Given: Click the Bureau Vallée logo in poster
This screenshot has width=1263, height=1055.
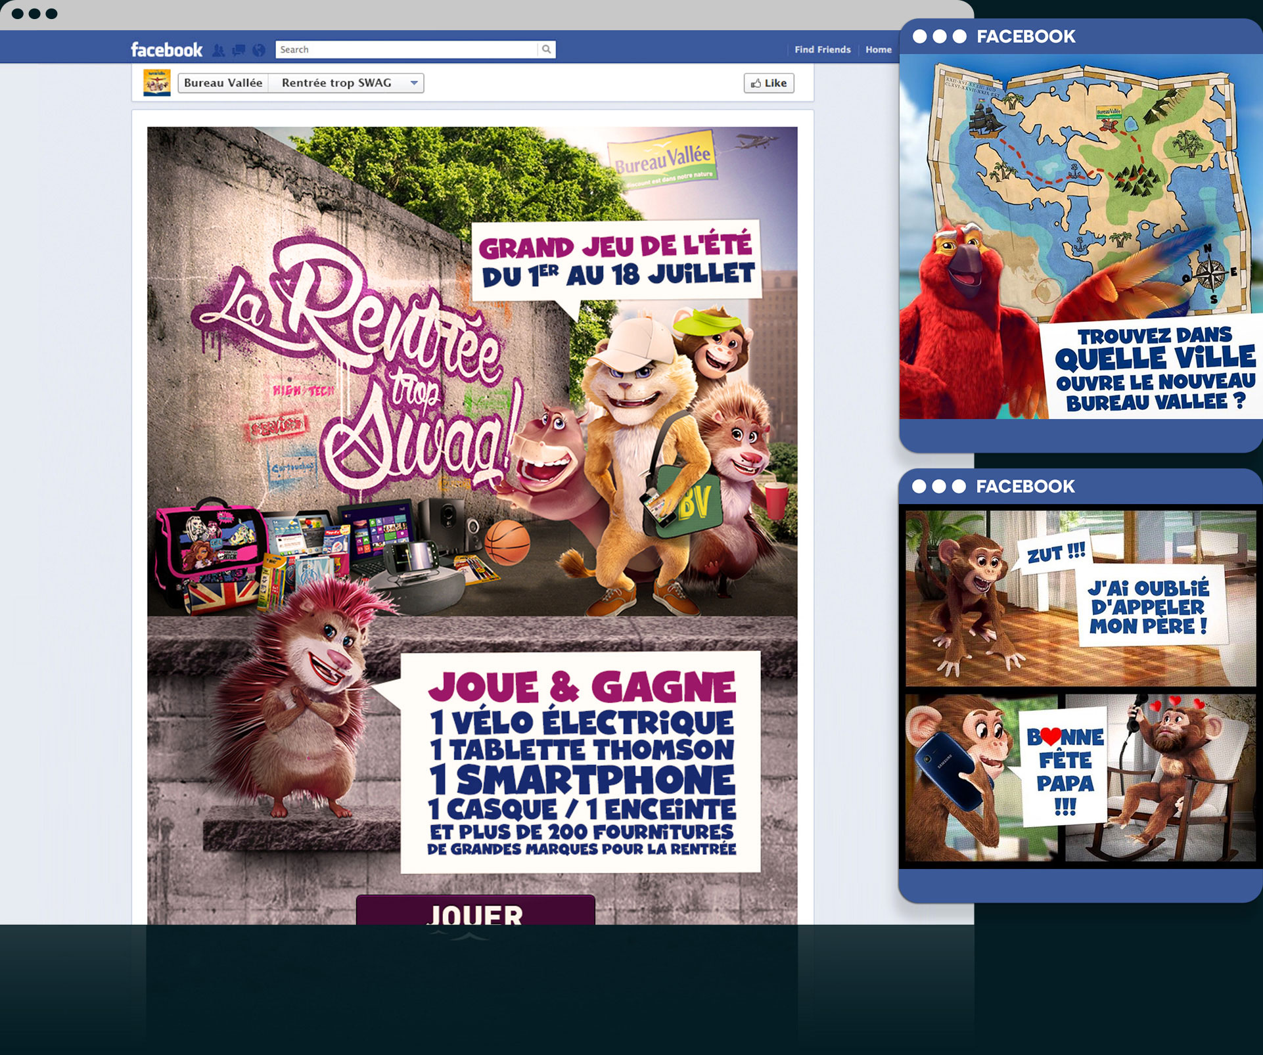Looking at the screenshot, I should coord(662,160).
